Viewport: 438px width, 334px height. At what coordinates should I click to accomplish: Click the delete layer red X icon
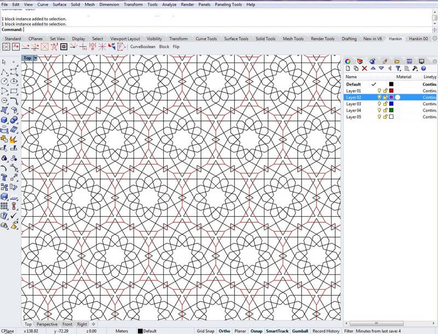(x=365, y=68)
